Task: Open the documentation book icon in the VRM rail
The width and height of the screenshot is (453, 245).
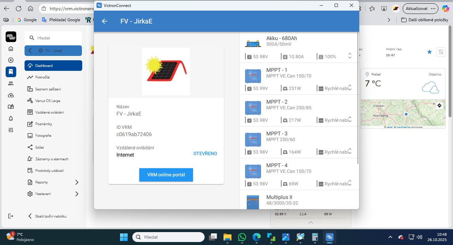Action: click(11, 107)
